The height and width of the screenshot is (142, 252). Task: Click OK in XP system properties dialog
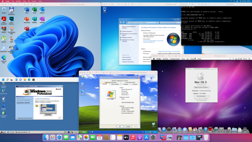coord(120,126)
